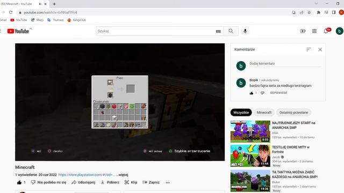Open a new browser tab

click(x=54, y=4)
